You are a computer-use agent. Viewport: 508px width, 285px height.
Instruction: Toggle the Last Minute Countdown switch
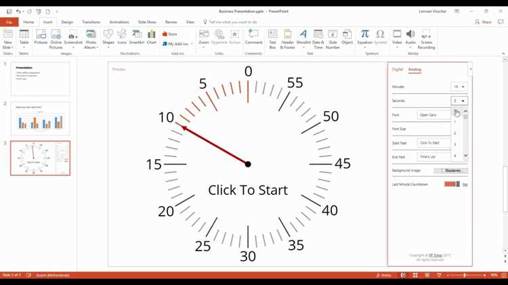click(x=452, y=184)
